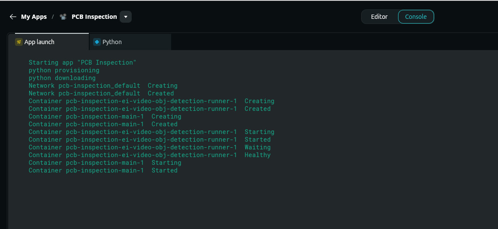Open the My Apps breadcrumb link

tap(33, 17)
